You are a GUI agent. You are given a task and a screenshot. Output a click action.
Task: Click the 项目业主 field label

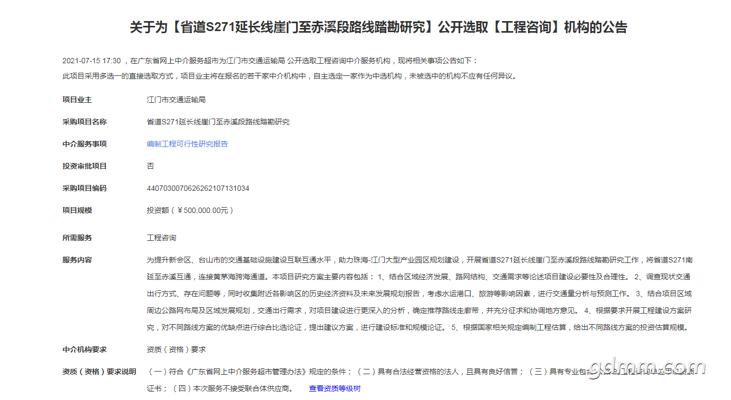point(77,100)
